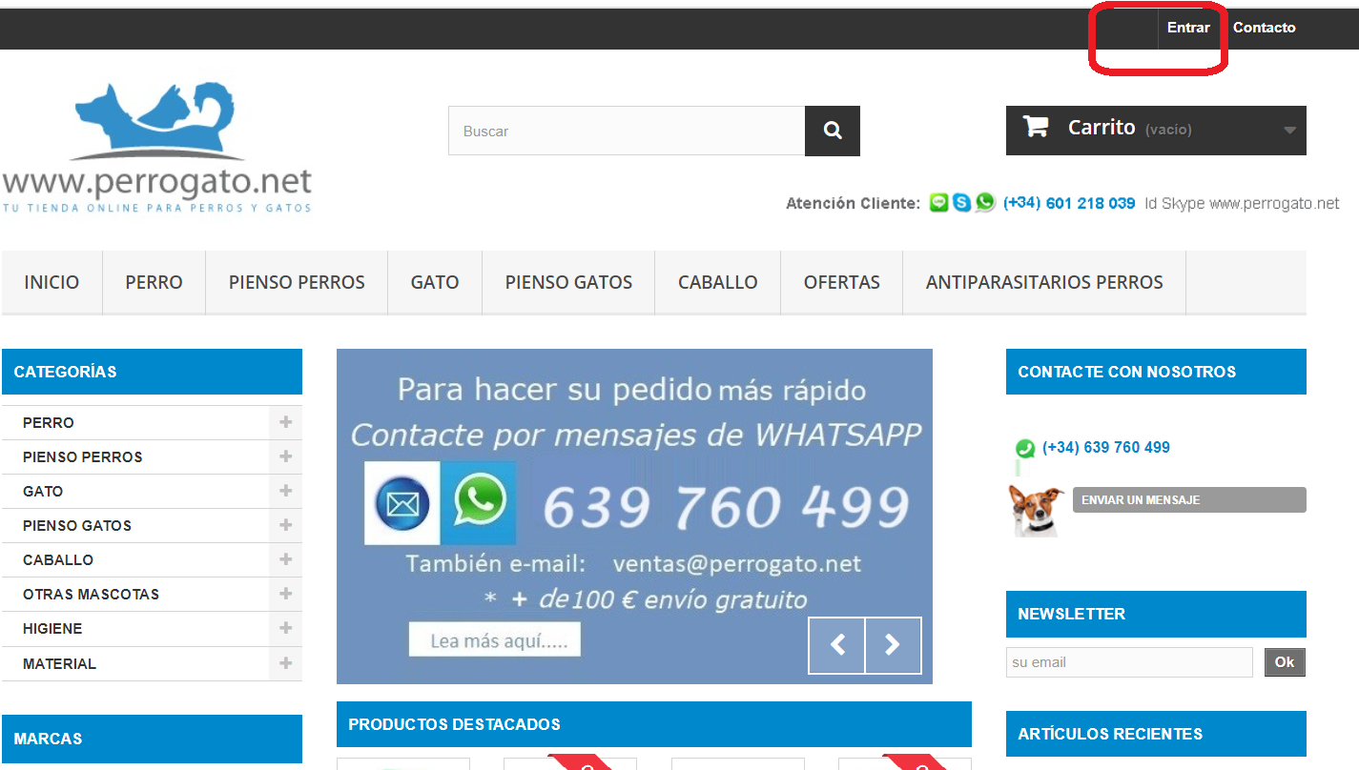Expand the PIENSO GATOS category

pyautogui.click(x=285, y=525)
